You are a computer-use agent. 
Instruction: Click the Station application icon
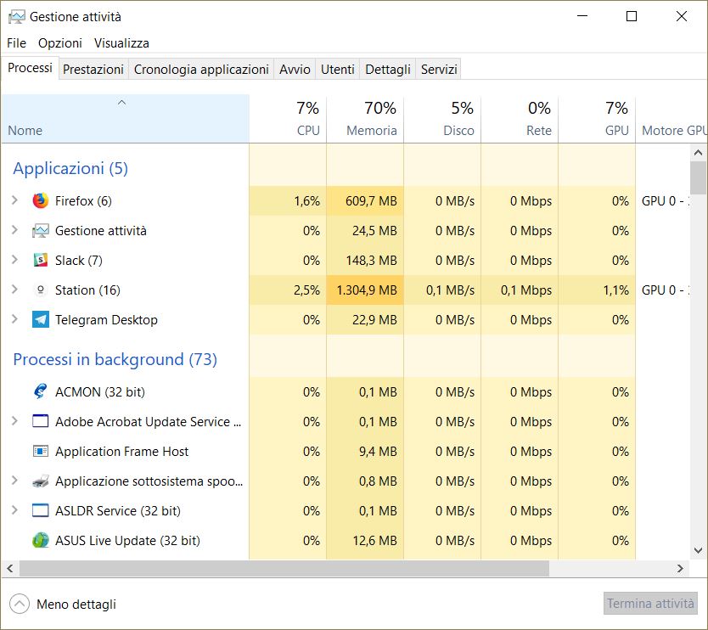[x=41, y=290]
